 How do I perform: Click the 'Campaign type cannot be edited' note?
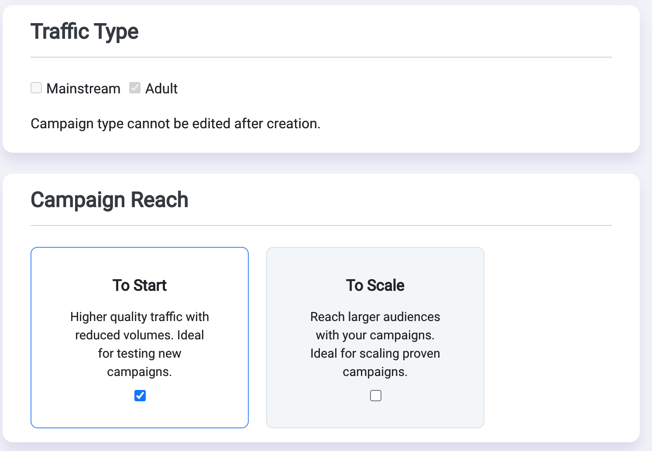point(175,124)
